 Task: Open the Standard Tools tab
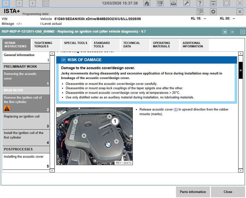(105, 45)
